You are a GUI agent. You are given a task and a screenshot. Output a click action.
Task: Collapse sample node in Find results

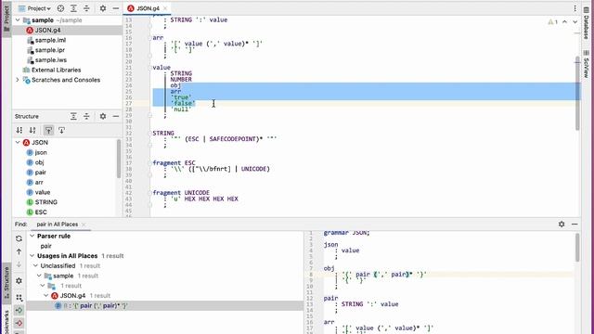(x=39, y=276)
